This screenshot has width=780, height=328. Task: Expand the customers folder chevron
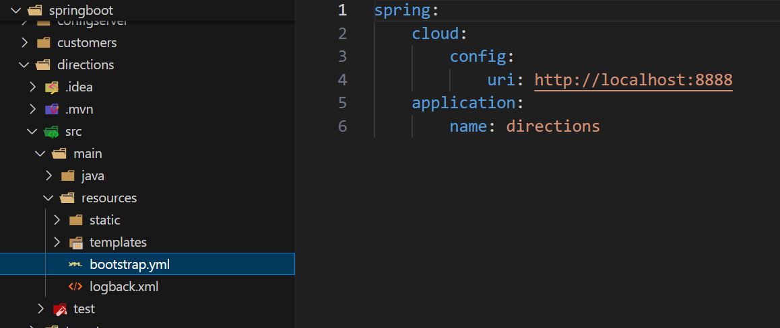(x=24, y=43)
